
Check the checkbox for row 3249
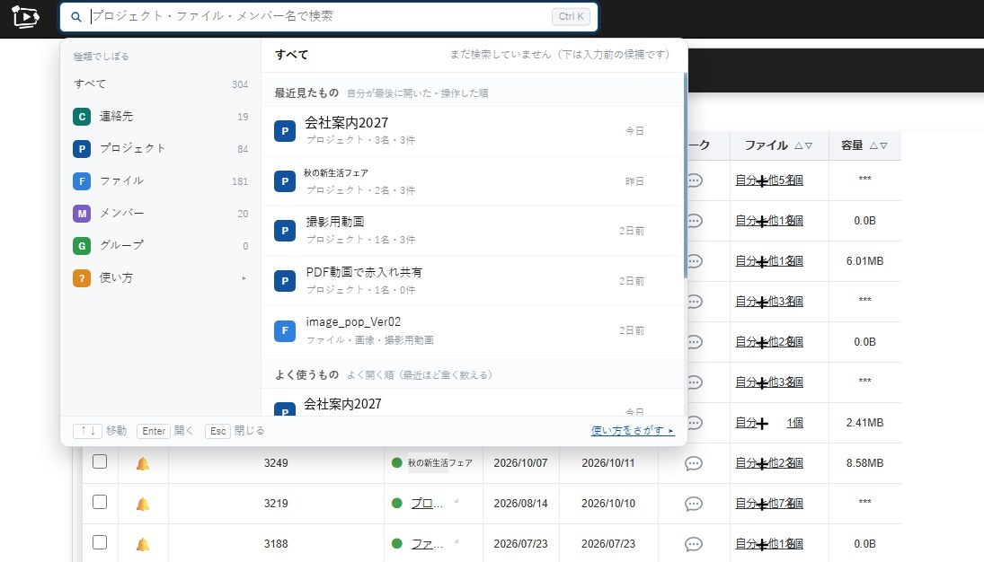pyautogui.click(x=100, y=461)
